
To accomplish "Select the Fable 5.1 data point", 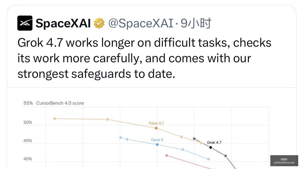I will 156,128.
